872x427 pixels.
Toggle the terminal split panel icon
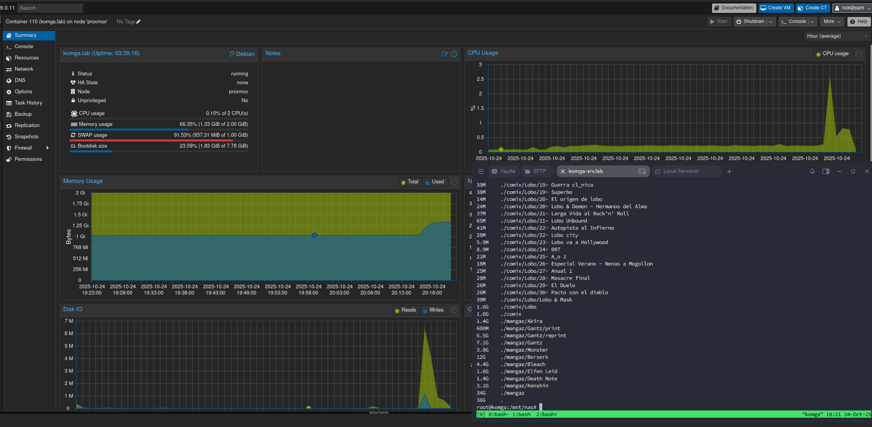(825, 171)
